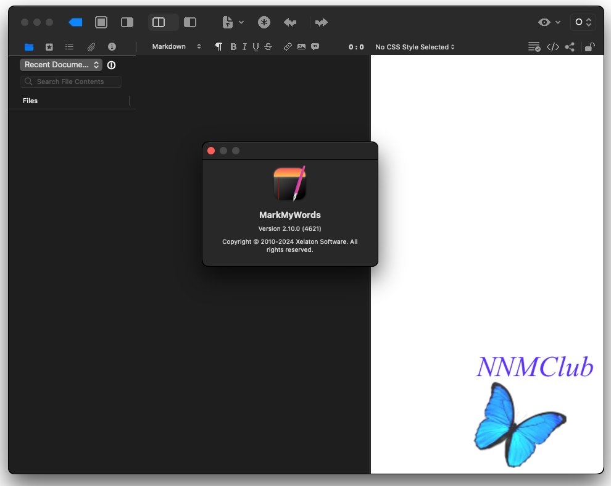The image size is (611, 486).
Task: Open the eye preview options menu
Action: [x=549, y=22]
